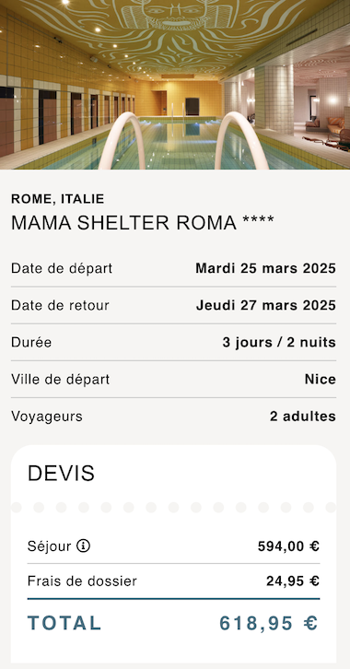Select the Voyageurs label
The width and height of the screenshot is (350, 669).
point(47,417)
